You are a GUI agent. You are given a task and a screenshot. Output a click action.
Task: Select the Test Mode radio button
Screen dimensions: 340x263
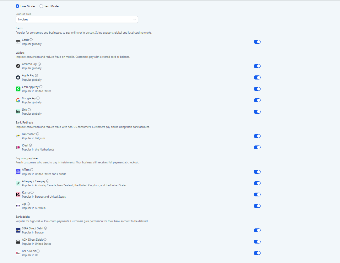[x=41, y=6]
